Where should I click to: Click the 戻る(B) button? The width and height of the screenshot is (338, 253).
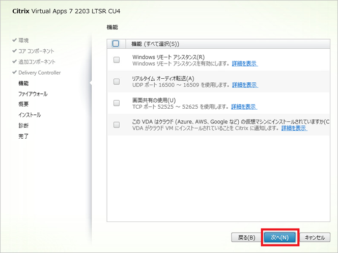pyautogui.click(x=246, y=238)
